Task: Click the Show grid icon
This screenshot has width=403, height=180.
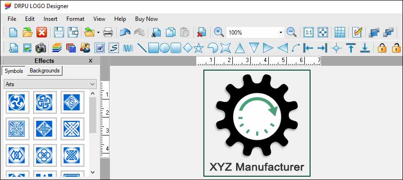Action: click(340, 32)
